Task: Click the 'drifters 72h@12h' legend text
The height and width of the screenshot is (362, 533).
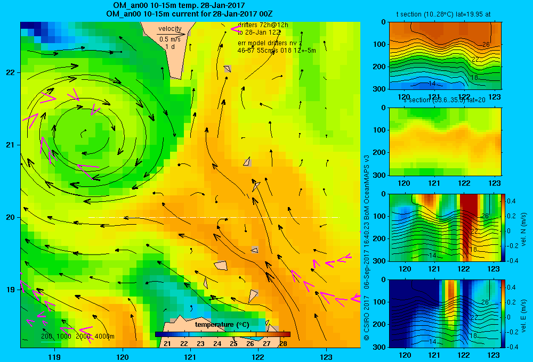Action: pyautogui.click(x=263, y=25)
